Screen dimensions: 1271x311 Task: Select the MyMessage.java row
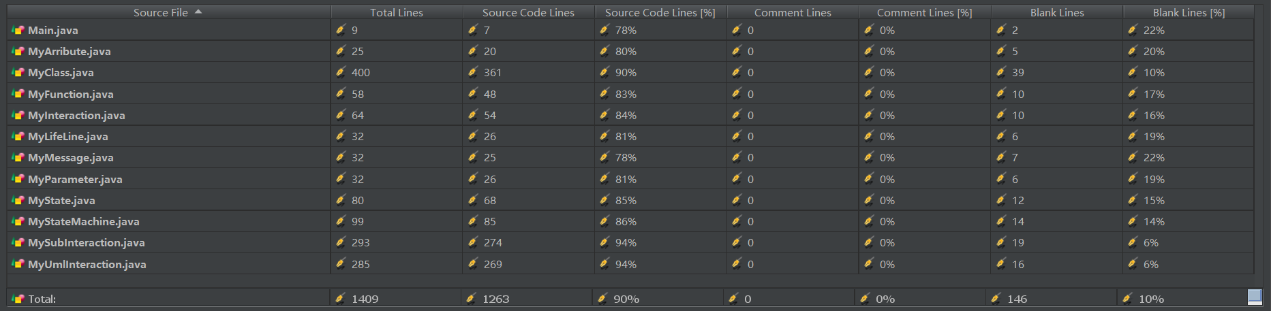tap(71, 157)
